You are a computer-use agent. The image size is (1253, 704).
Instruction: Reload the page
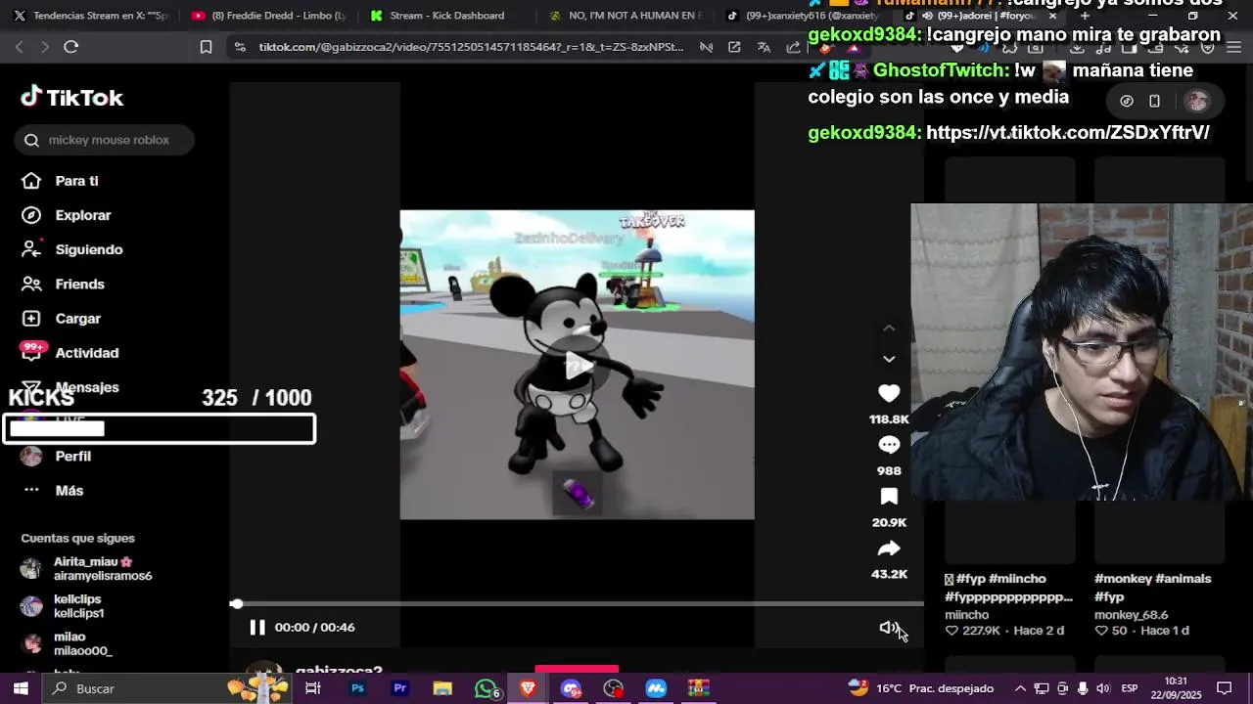click(x=71, y=47)
